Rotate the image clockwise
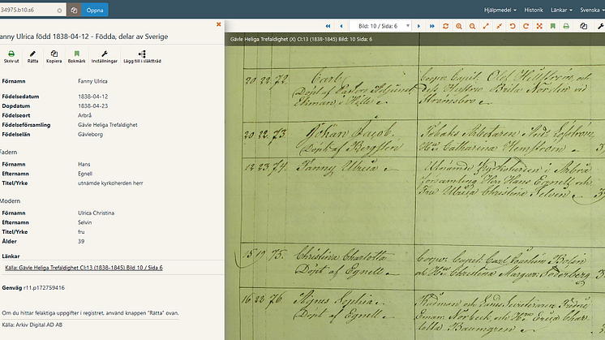Screen dimensions: 605x340 tap(526, 26)
